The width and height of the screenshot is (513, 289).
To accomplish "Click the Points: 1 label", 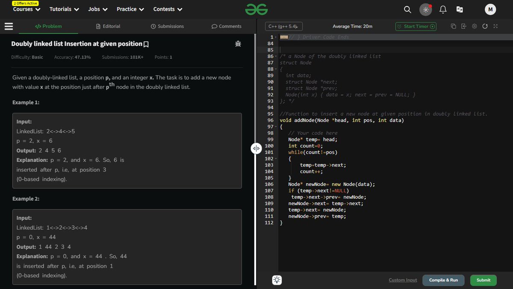I will (x=163, y=57).
